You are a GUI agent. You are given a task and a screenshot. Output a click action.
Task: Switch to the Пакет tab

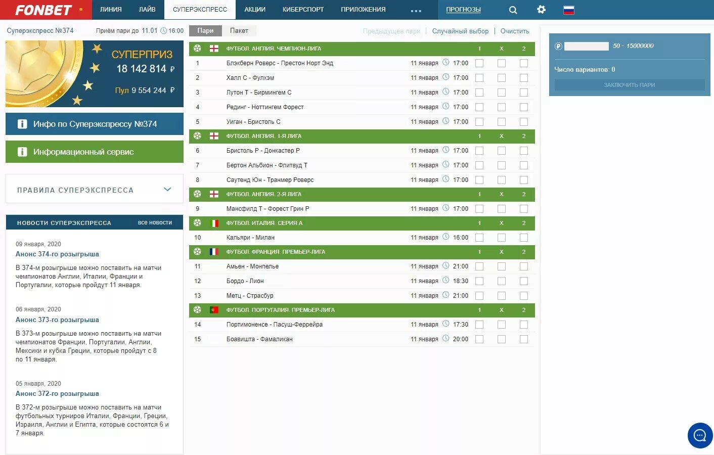click(239, 31)
